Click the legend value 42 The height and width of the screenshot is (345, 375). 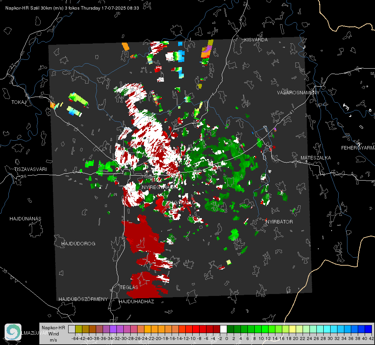(372, 338)
